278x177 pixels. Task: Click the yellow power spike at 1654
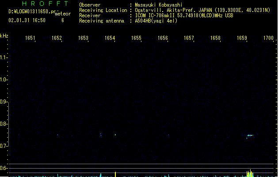coord(115,174)
